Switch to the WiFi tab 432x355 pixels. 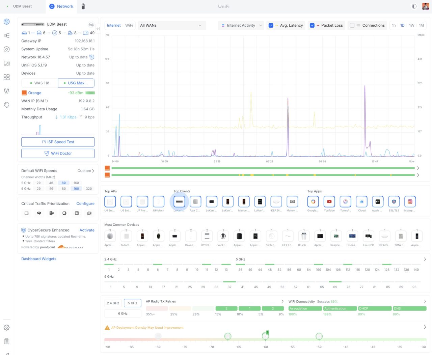[x=129, y=25]
